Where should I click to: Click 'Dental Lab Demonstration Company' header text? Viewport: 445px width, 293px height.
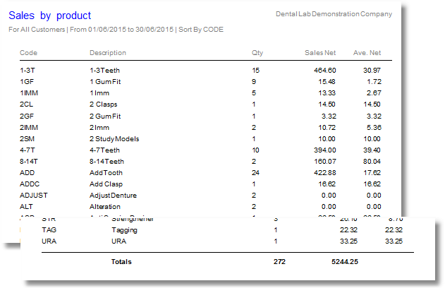tap(334, 14)
